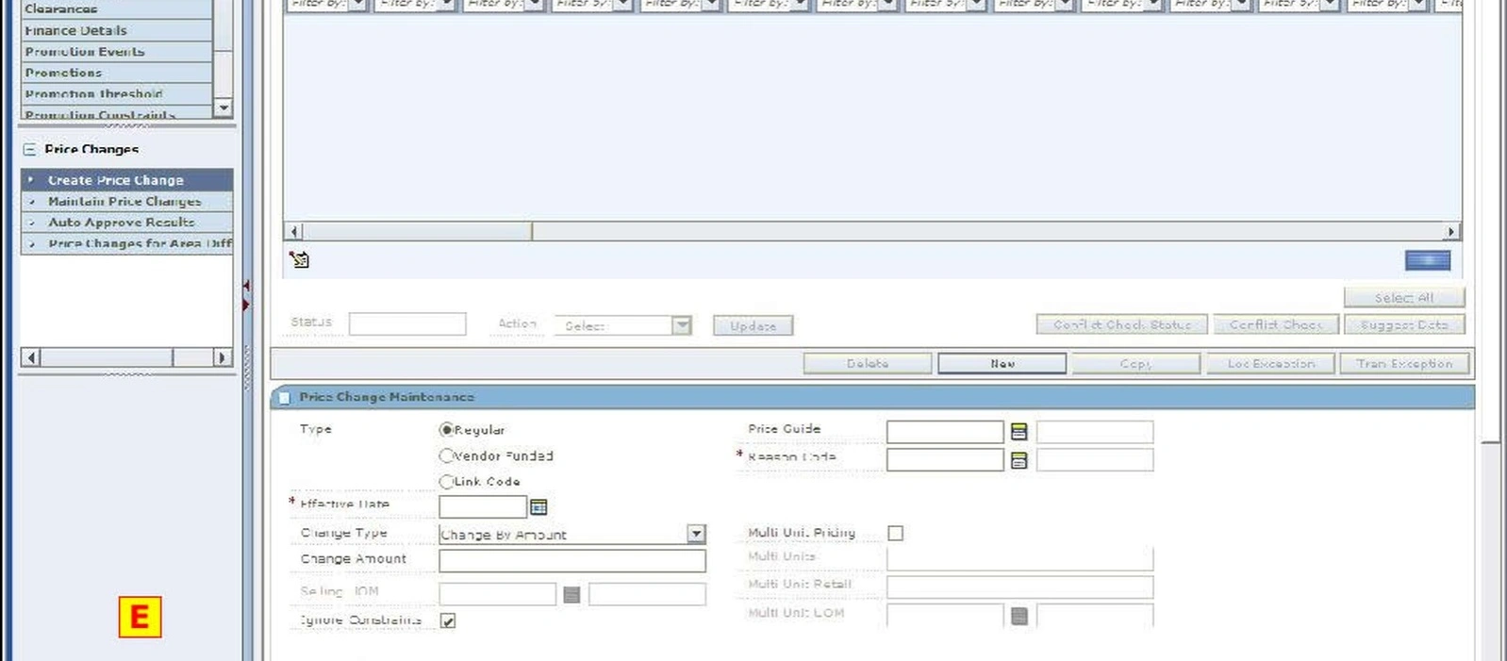The image size is (1507, 661).
Task: Click the left arrow of the table scrollbar
Action: click(294, 231)
